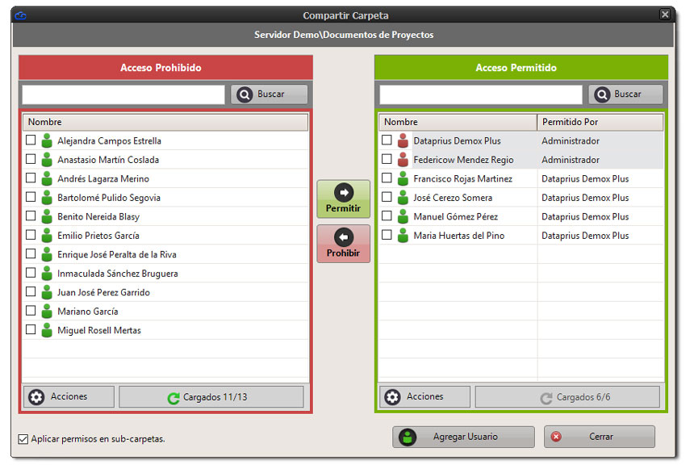Click green user icon of Bartolomé Pulido Segovia
The width and height of the screenshot is (694, 473).
point(47,198)
